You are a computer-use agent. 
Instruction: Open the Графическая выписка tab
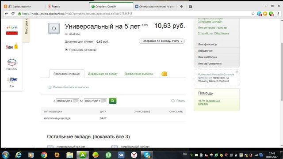click(138, 74)
